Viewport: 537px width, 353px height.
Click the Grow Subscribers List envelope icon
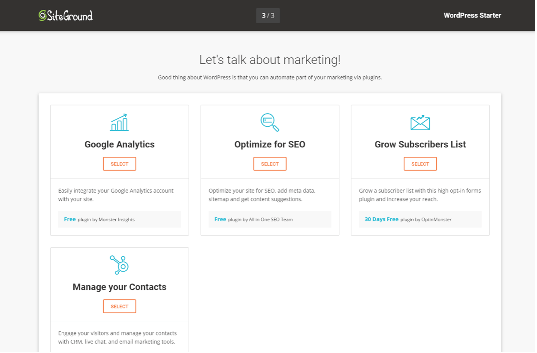point(420,123)
